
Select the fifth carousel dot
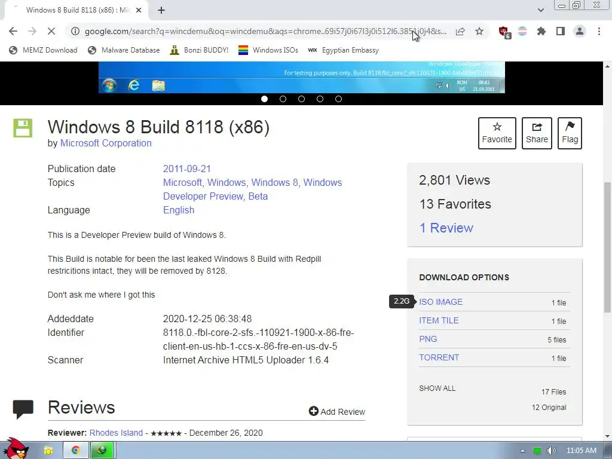point(338,99)
